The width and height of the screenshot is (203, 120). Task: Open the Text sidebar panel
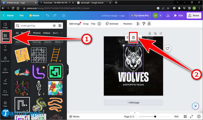(x=5, y=48)
